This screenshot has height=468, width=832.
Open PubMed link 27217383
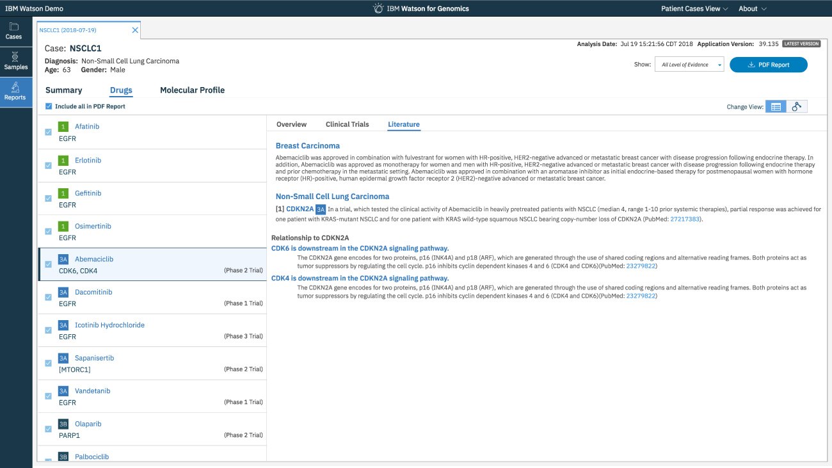point(685,219)
